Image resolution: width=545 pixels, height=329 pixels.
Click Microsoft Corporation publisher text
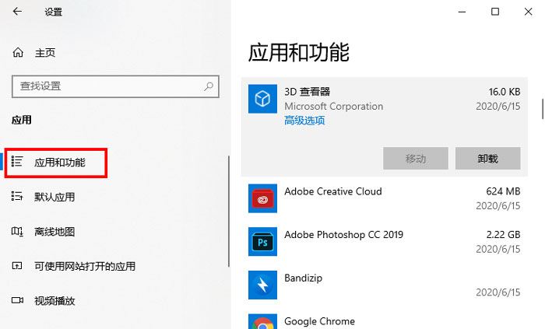tap(334, 107)
